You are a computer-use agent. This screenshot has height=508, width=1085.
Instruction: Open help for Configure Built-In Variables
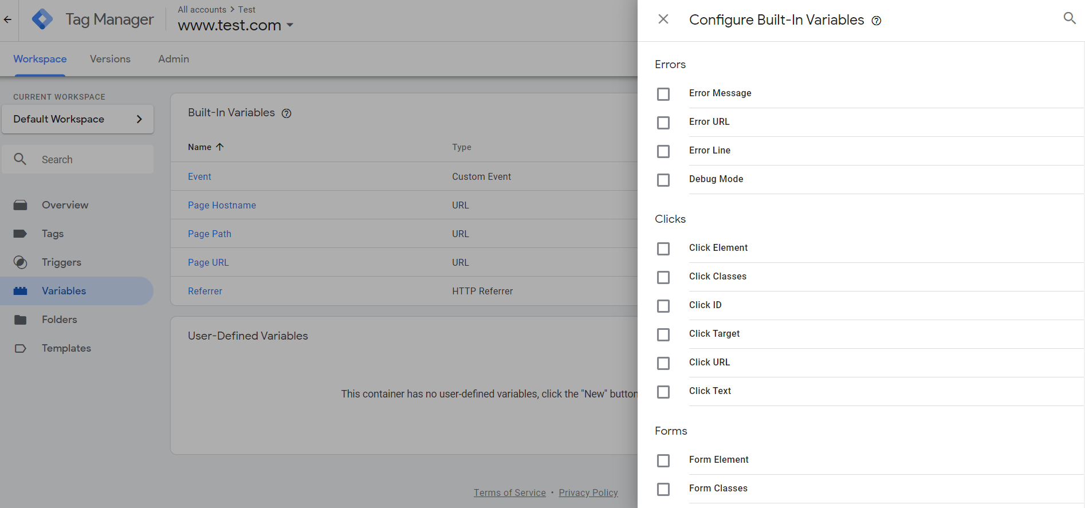[876, 21]
